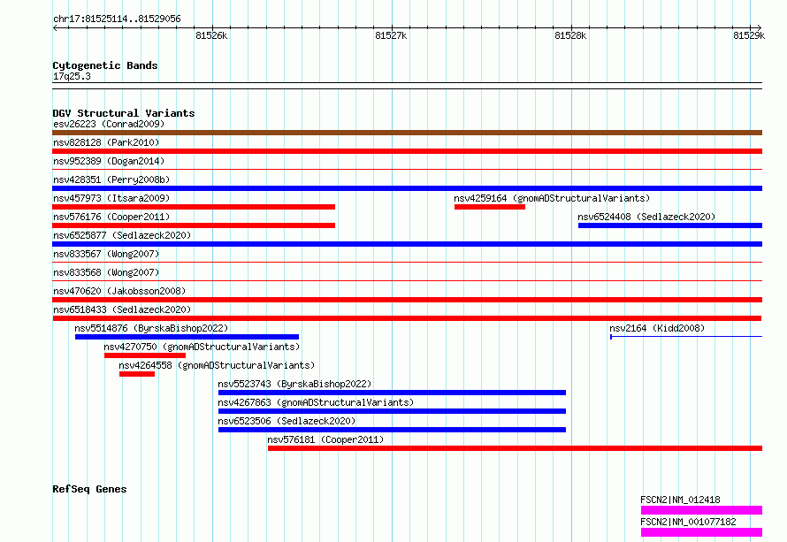Click the nsv6524408 (Sedlazeck2020) blue bar
This screenshot has height=542, width=787.
(x=670, y=225)
